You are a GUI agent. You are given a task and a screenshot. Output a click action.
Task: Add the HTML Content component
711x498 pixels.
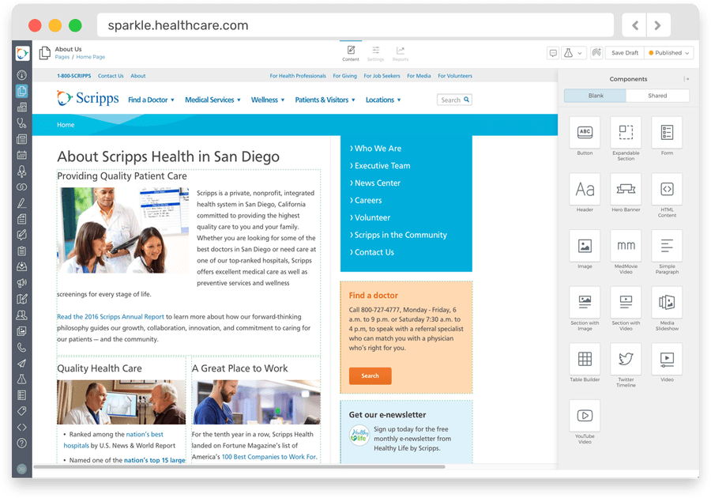(x=667, y=189)
